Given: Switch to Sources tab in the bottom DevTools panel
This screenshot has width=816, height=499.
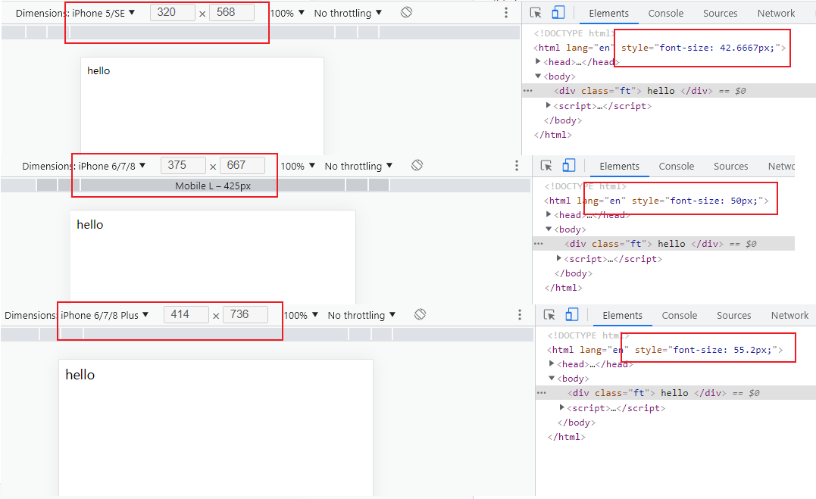Looking at the screenshot, I should [x=733, y=315].
